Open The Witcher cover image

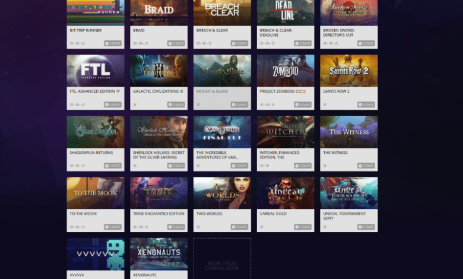point(286,132)
